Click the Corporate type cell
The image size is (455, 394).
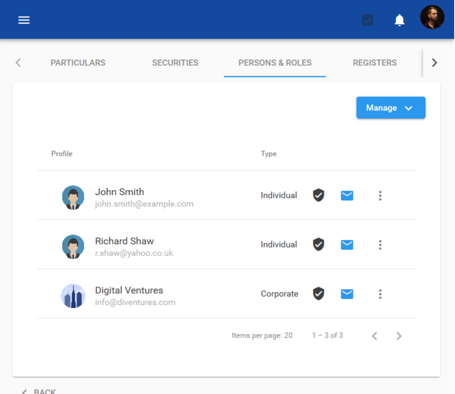(x=279, y=294)
